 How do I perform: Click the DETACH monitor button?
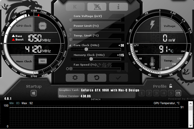(96, 99)
